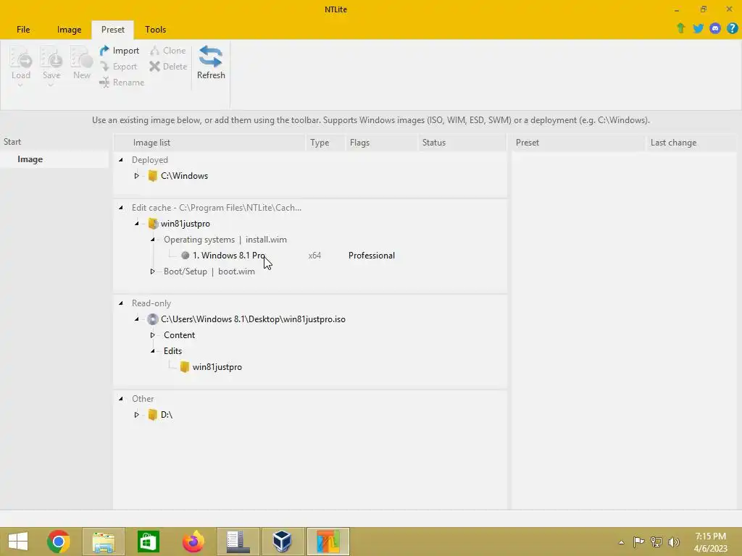Open Firefox from the taskbar
This screenshot has height=556, width=742.
[193, 542]
